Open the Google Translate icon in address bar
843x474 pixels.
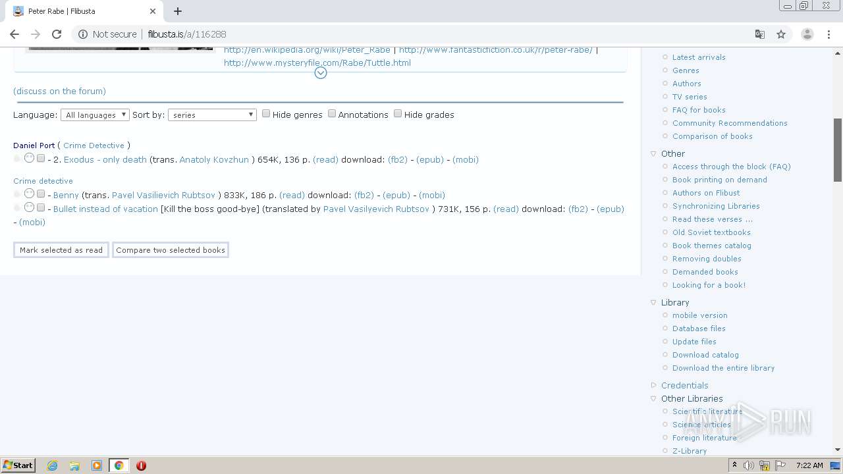760,34
